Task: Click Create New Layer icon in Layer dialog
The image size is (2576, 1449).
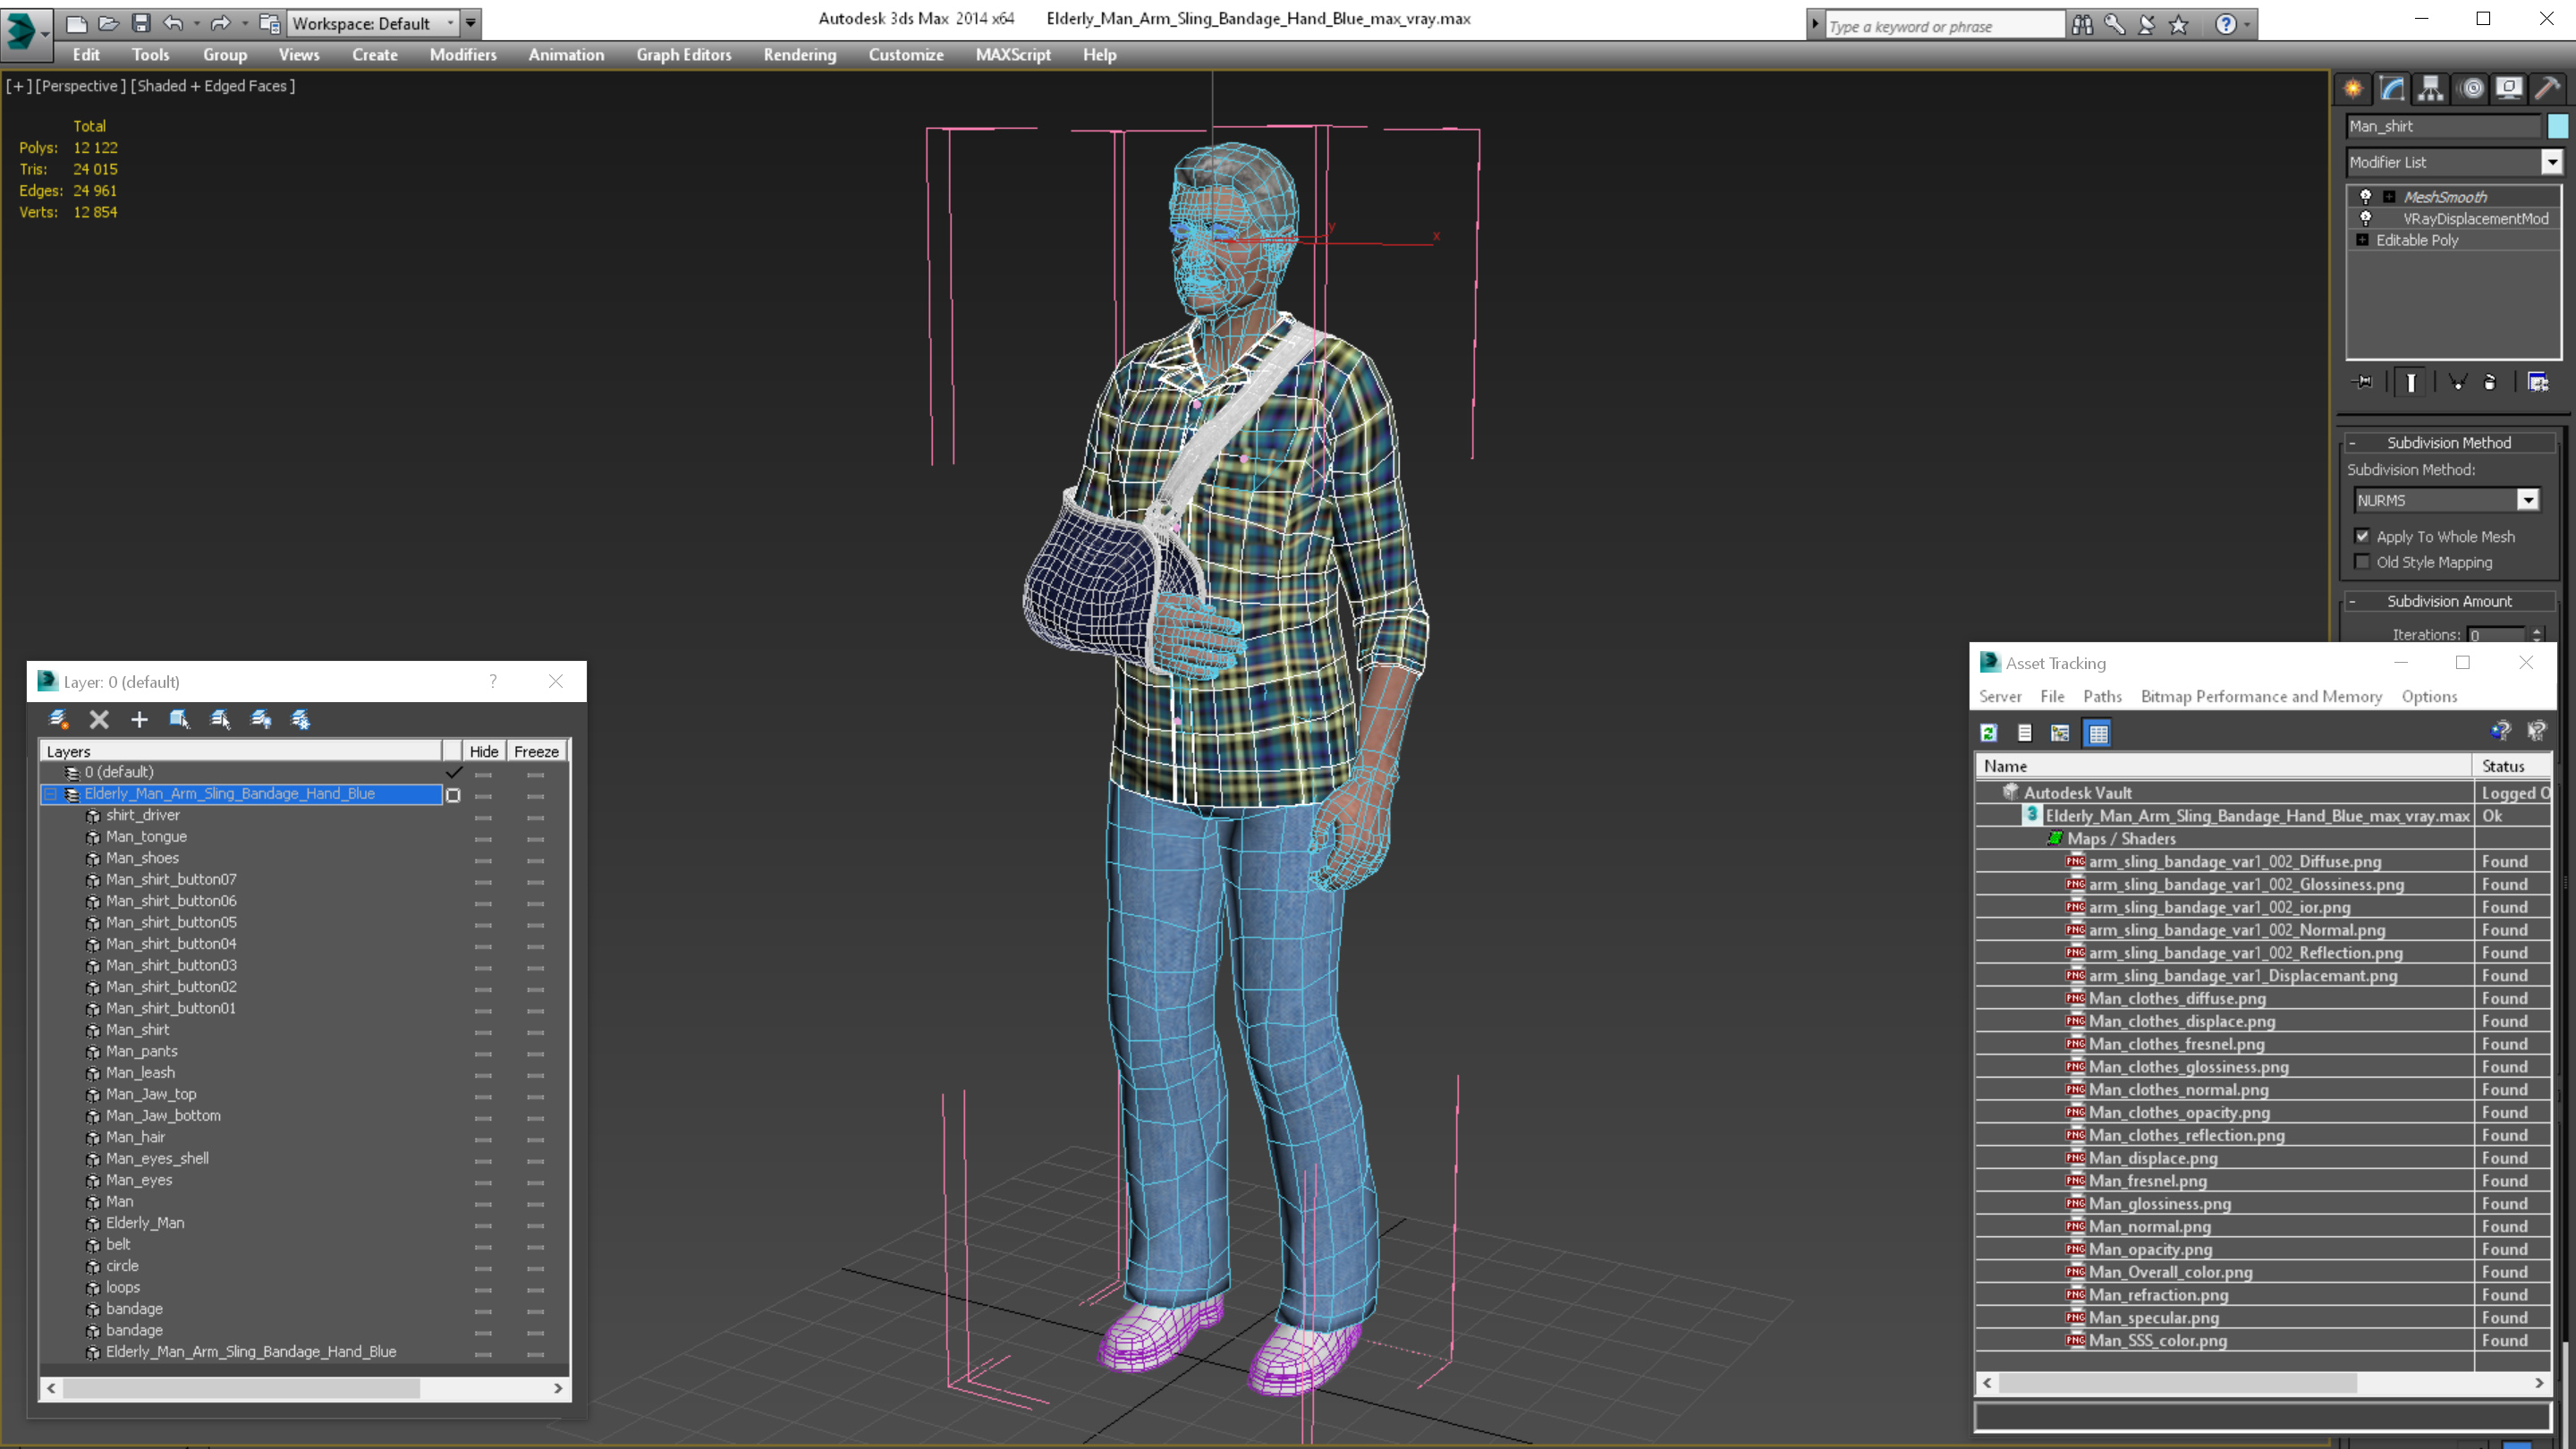Action: click(x=58, y=719)
